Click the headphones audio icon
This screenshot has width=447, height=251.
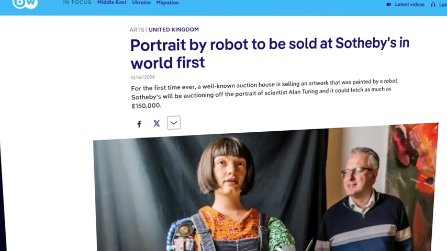433,5
